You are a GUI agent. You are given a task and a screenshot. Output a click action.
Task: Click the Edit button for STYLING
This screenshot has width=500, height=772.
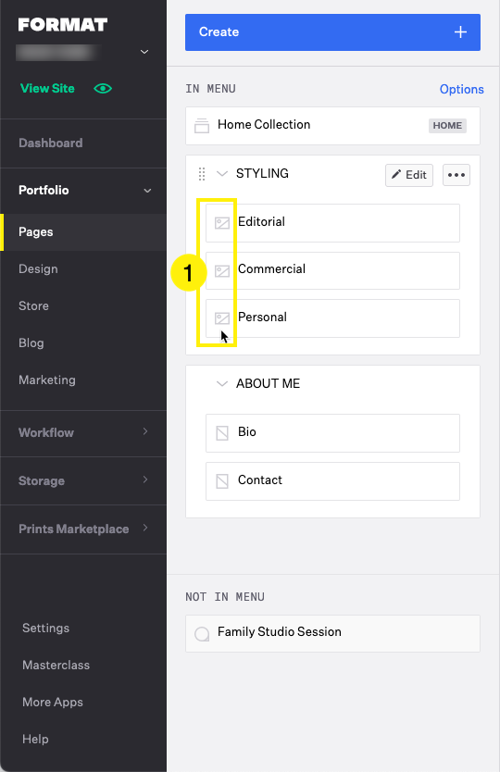pyautogui.click(x=409, y=175)
